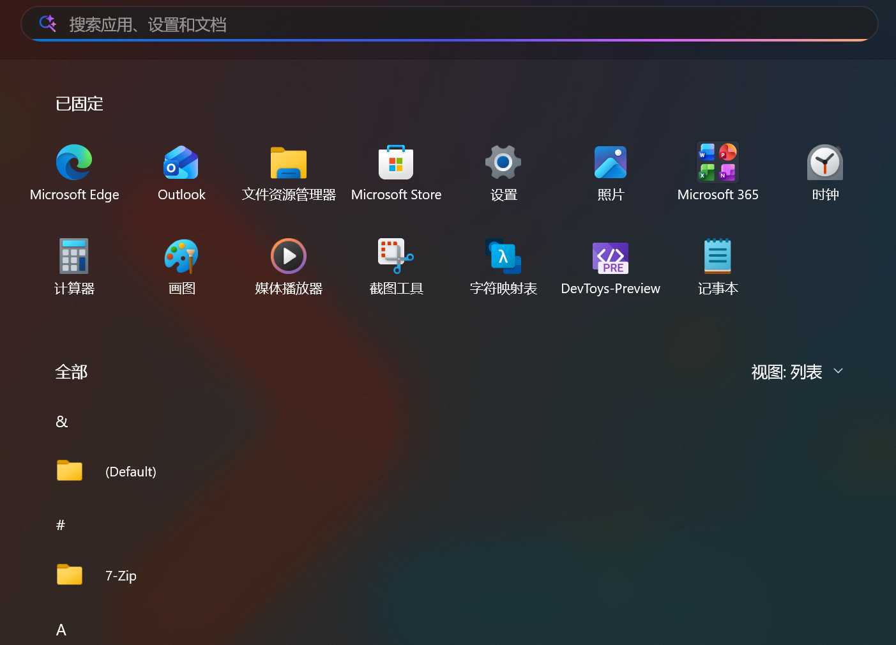Screen dimensions: 896x645
Task: Jump via the & letter header
Action: pos(62,421)
